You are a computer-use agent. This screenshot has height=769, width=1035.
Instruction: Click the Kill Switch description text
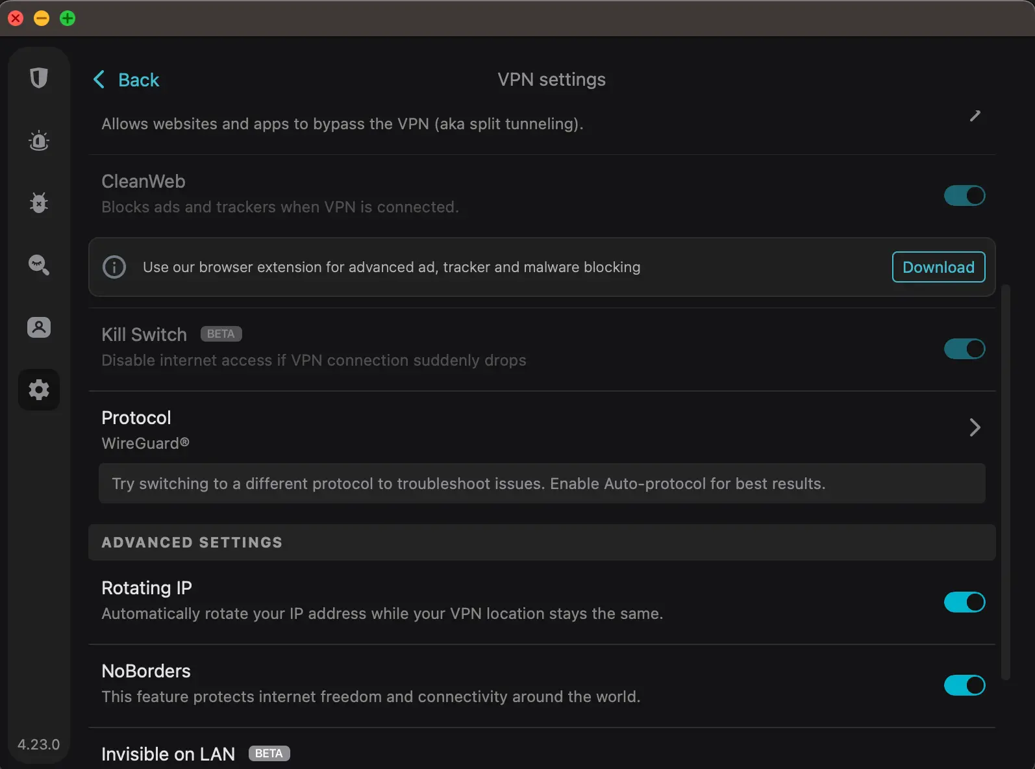tap(314, 360)
